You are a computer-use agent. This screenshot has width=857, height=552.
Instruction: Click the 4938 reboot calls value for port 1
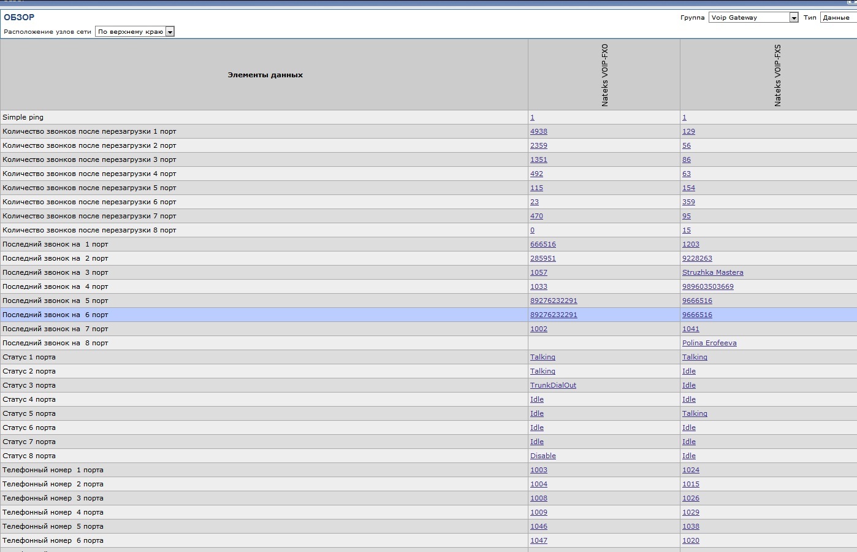click(x=538, y=131)
